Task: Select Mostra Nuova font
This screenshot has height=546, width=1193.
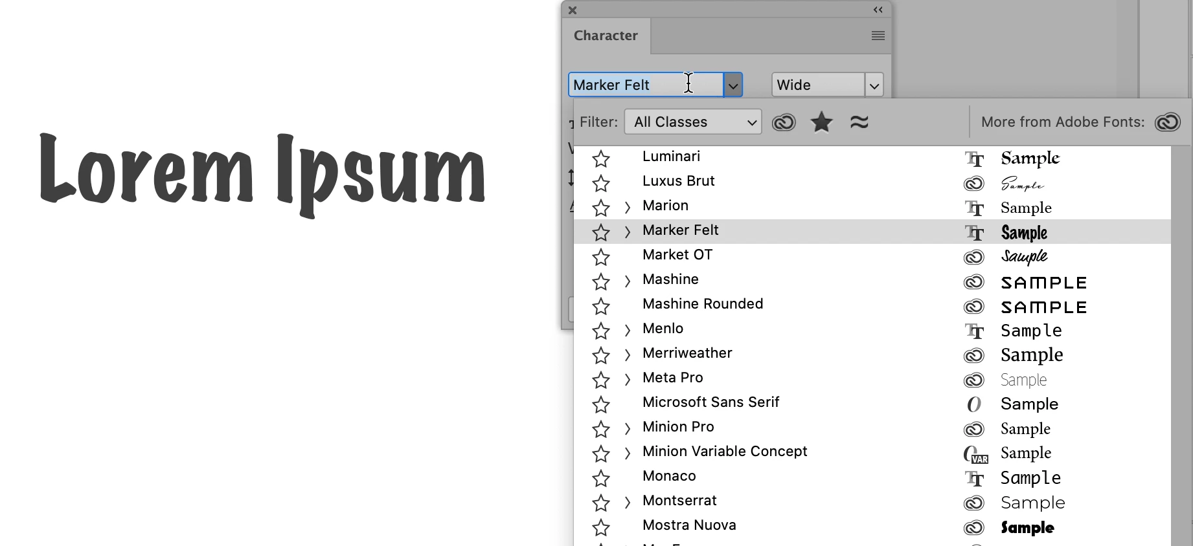Action: tap(689, 525)
